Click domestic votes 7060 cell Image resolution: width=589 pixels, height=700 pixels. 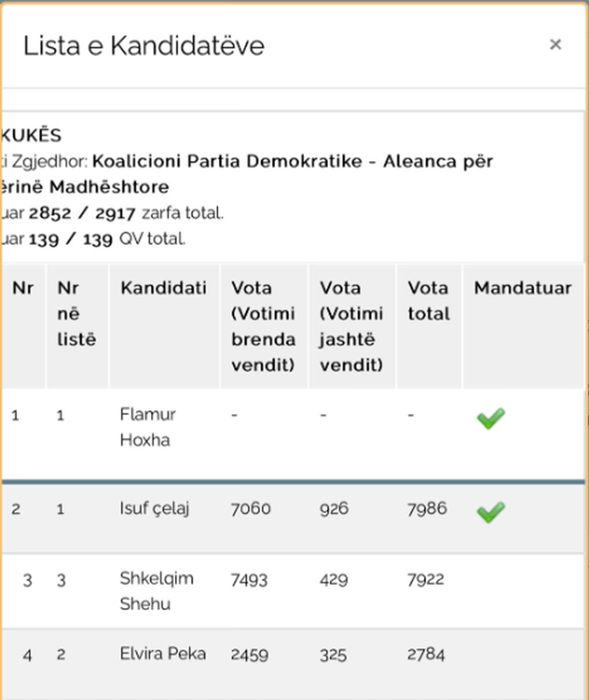tap(251, 509)
